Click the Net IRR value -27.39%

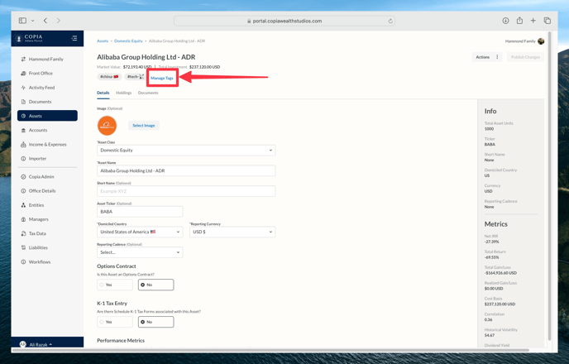pyautogui.click(x=492, y=242)
